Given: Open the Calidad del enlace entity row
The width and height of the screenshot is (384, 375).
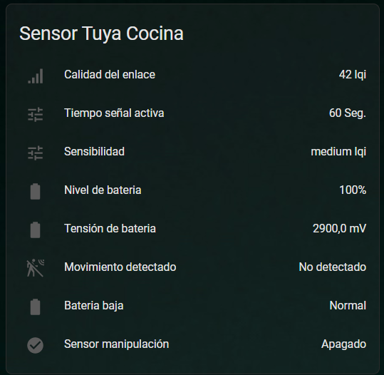Looking at the screenshot, I should pyautogui.click(x=192, y=75).
